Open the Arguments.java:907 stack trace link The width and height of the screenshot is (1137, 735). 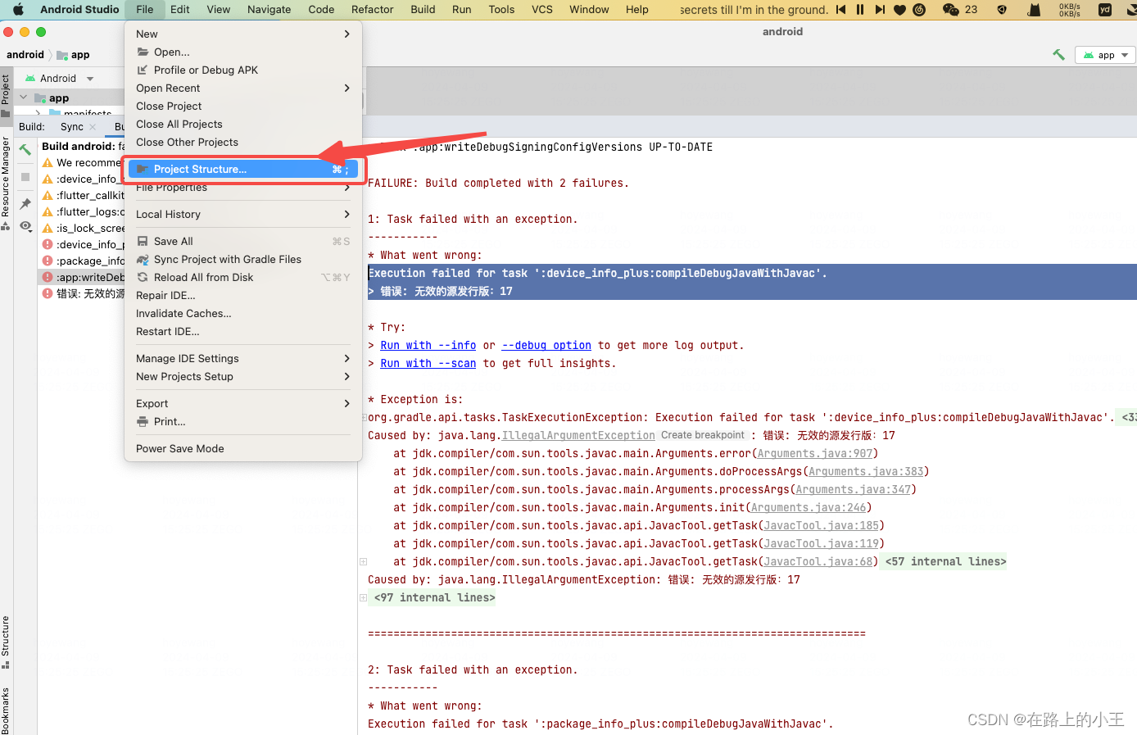[x=815, y=453]
